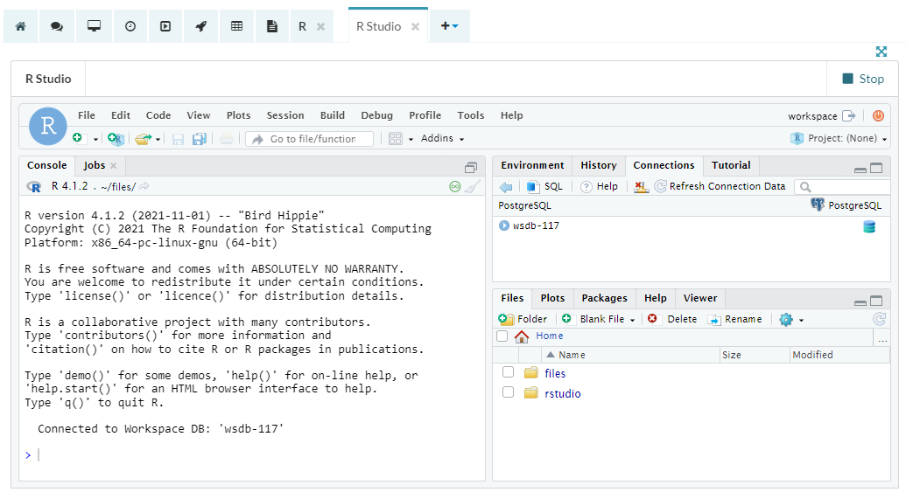Open the Tools menu
The height and width of the screenshot is (499, 906).
pos(471,115)
